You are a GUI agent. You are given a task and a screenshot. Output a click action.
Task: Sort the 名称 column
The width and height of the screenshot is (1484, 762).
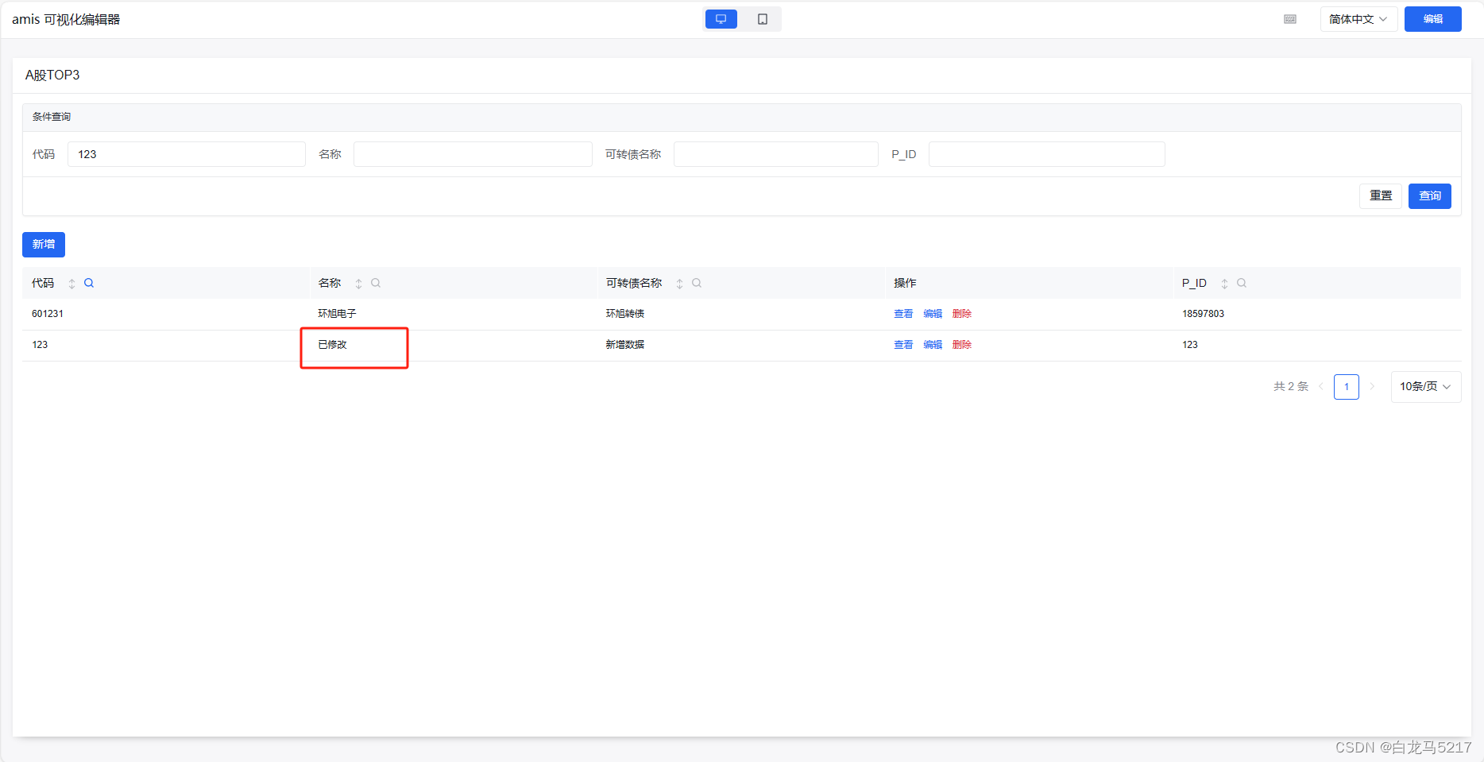(358, 284)
